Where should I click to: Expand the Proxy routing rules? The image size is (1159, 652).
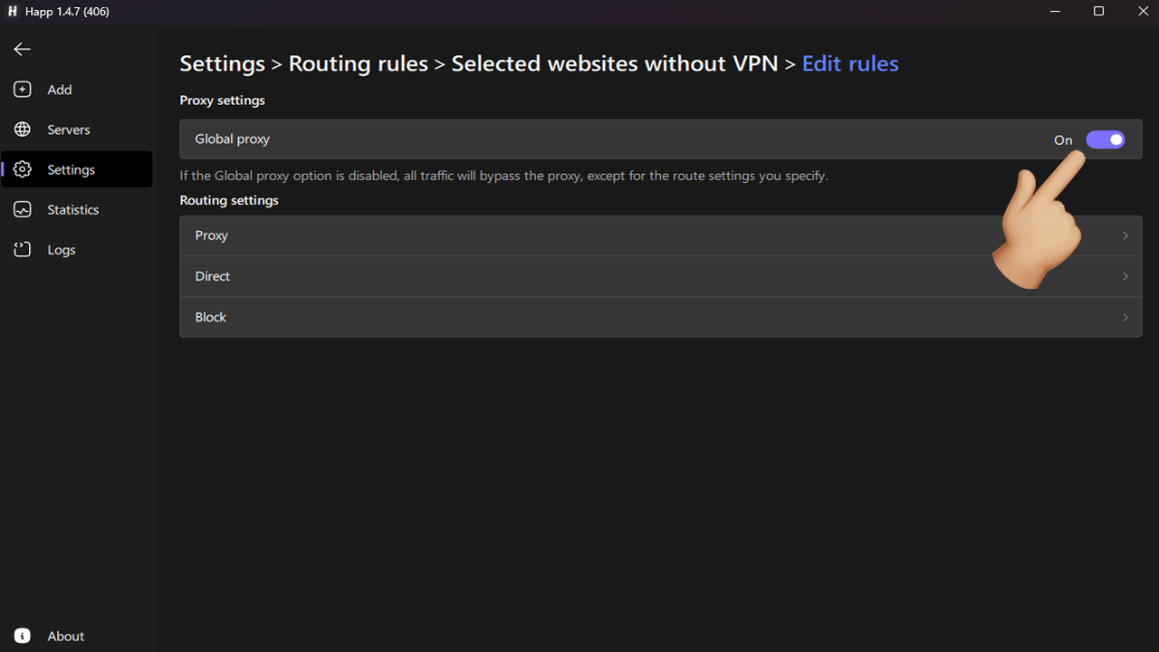(660, 235)
